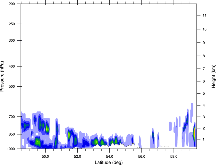This screenshot has height=165, width=216.
Task: Pick the 6 km height label
Action: pyautogui.click(x=204, y=81)
